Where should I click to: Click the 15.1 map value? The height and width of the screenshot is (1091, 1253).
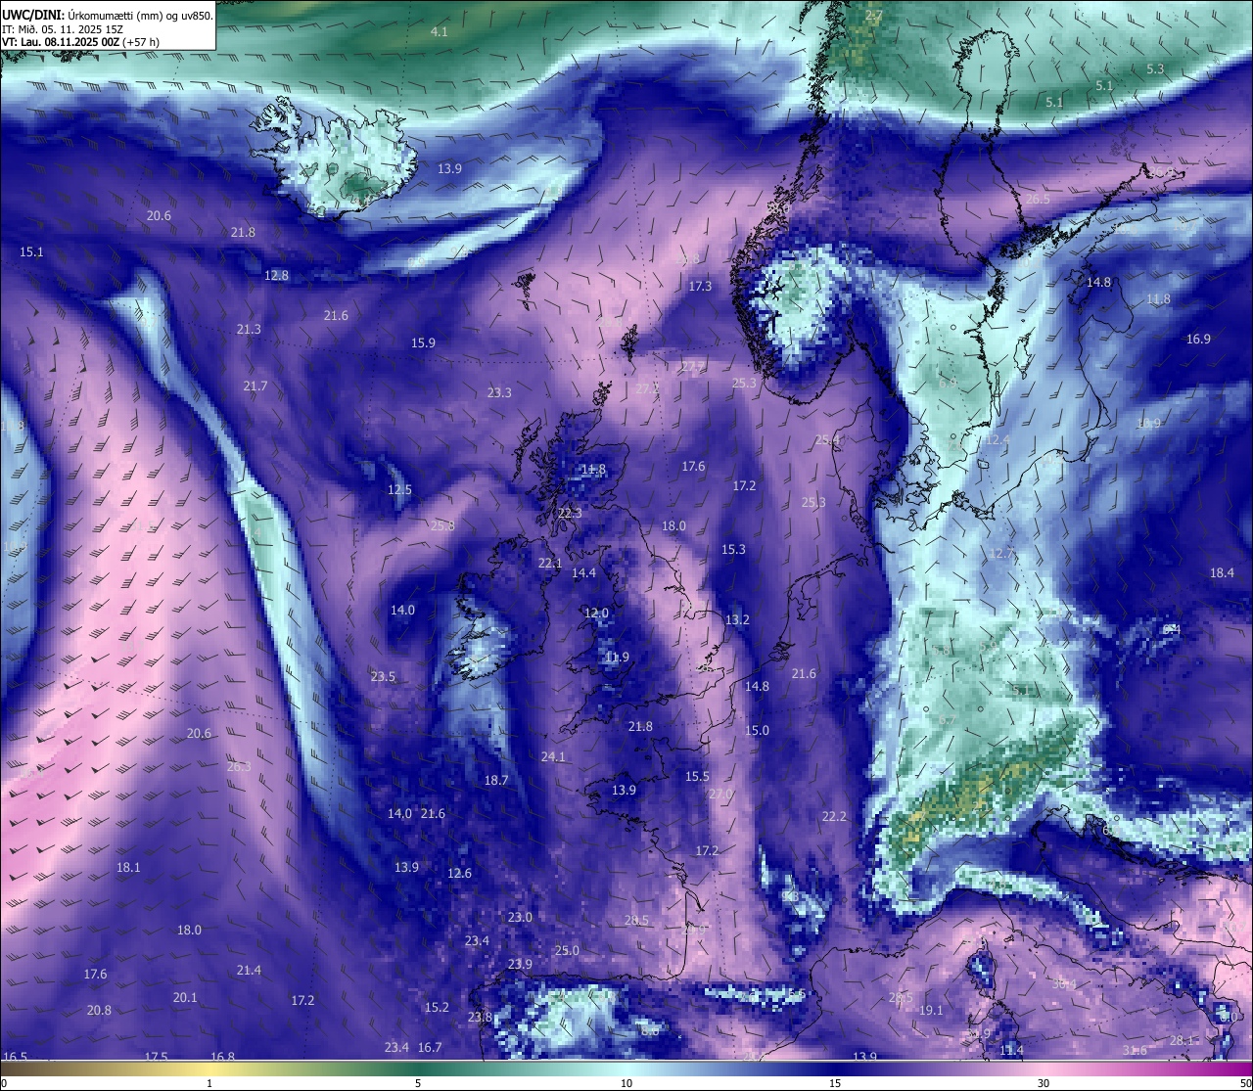pyautogui.click(x=31, y=252)
